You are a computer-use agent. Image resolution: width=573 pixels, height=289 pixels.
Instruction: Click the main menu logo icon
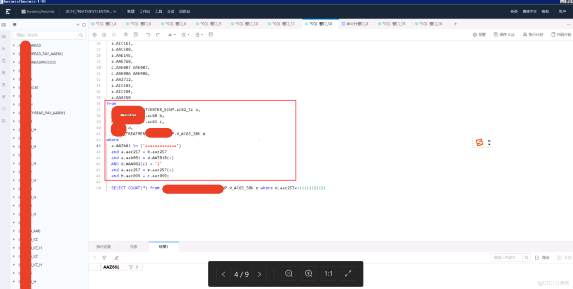[x=8, y=11]
